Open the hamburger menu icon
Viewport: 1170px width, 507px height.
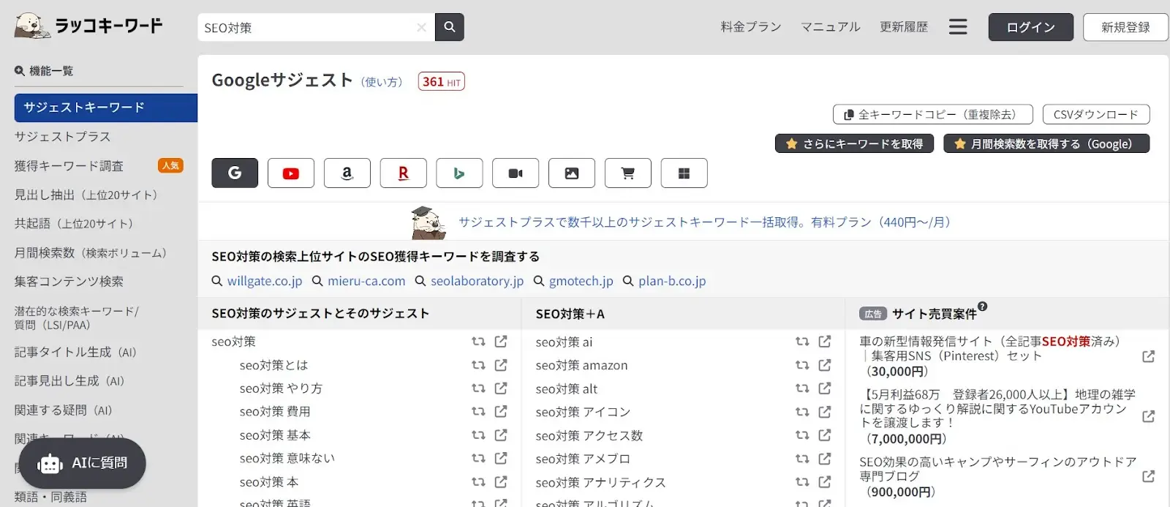[x=958, y=27]
